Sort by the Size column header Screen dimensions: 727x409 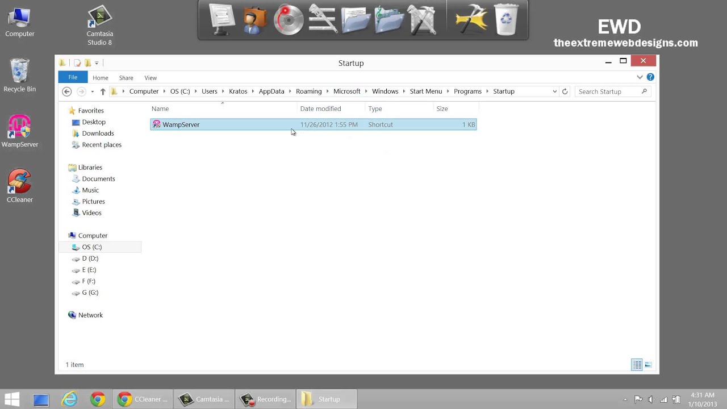(456, 108)
